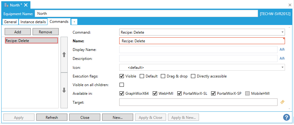Screen dimensions: 294x125
Task: Switch to the General tab
Action: (10, 22)
